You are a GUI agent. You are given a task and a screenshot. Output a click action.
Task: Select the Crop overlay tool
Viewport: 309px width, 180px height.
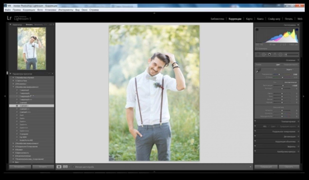point(258,54)
